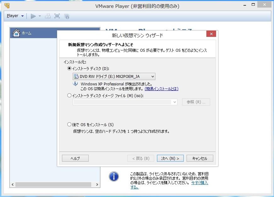Click the 参照 (R) browse button
Viewport: 274px width, 197px height.
196,102
